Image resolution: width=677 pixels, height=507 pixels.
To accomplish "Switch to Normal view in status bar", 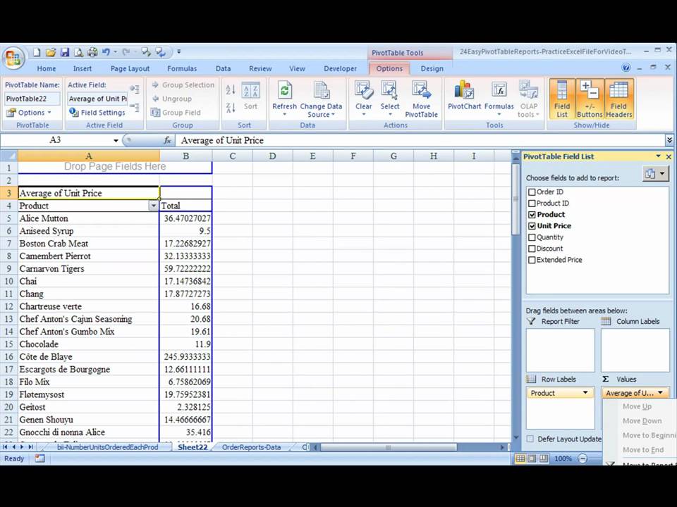I will click(x=520, y=458).
